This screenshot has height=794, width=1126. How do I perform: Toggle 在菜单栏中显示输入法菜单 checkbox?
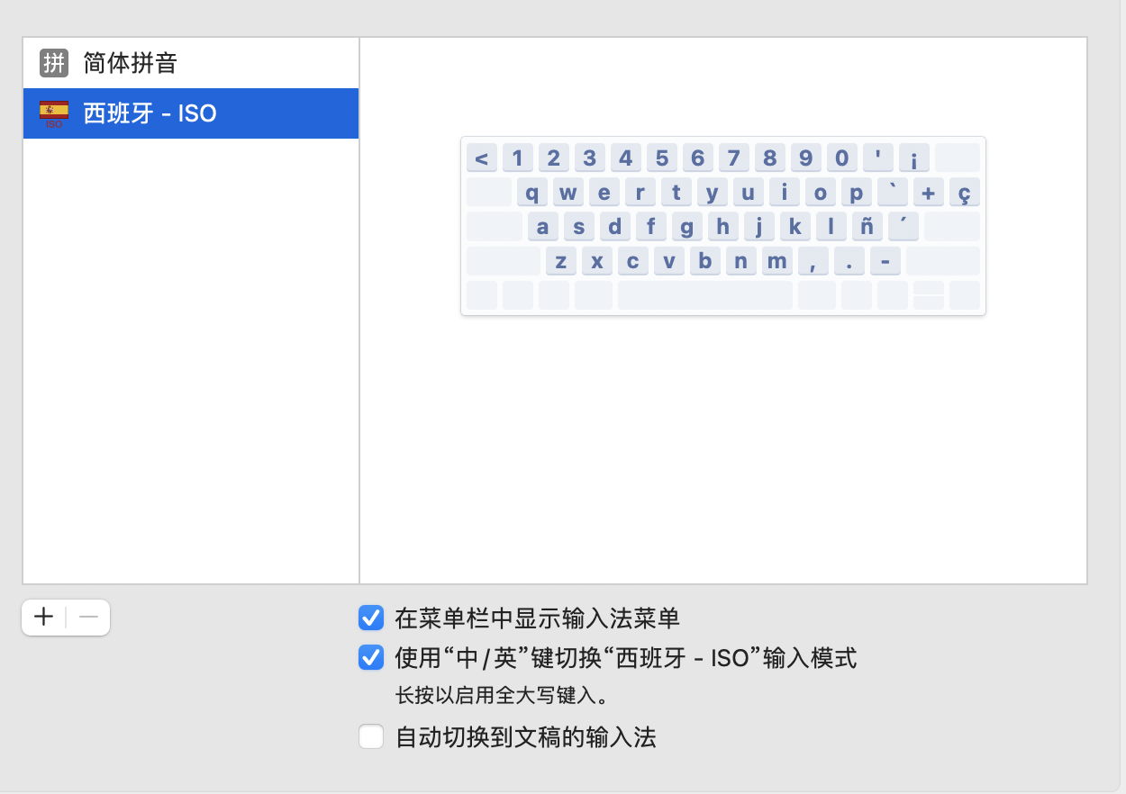coord(371,618)
